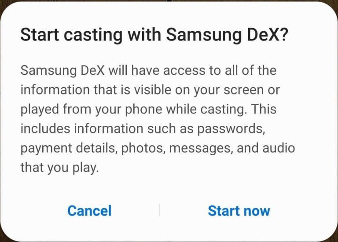
Task: Click the word "casting" in the title
Action: tap(93, 35)
